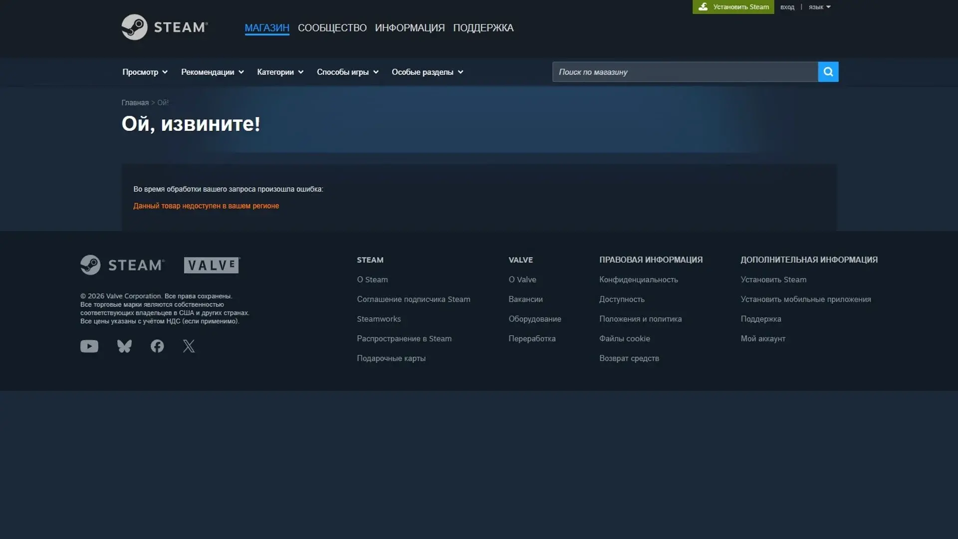Open the Файлы cookie link
Screen dimensions: 958x539
tap(625, 338)
